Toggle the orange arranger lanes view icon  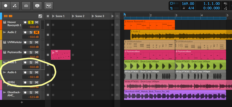(10, 16)
